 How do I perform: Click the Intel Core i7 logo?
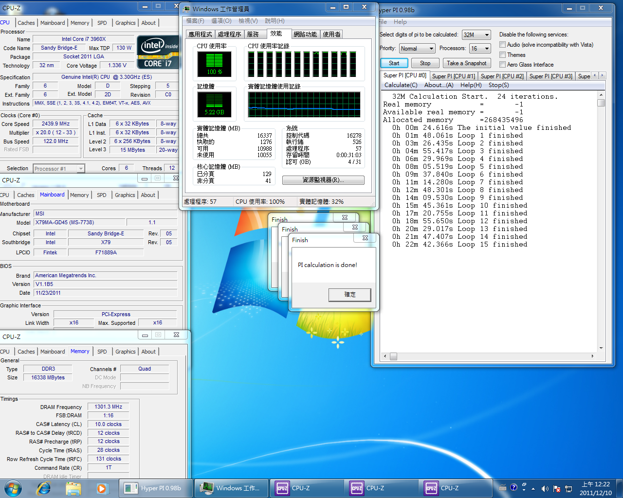coord(158,52)
